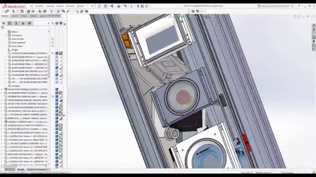This screenshot has height=177, width=316.
Task: Expand the Annotazioni tree node
Action: (x=5, y=35)
